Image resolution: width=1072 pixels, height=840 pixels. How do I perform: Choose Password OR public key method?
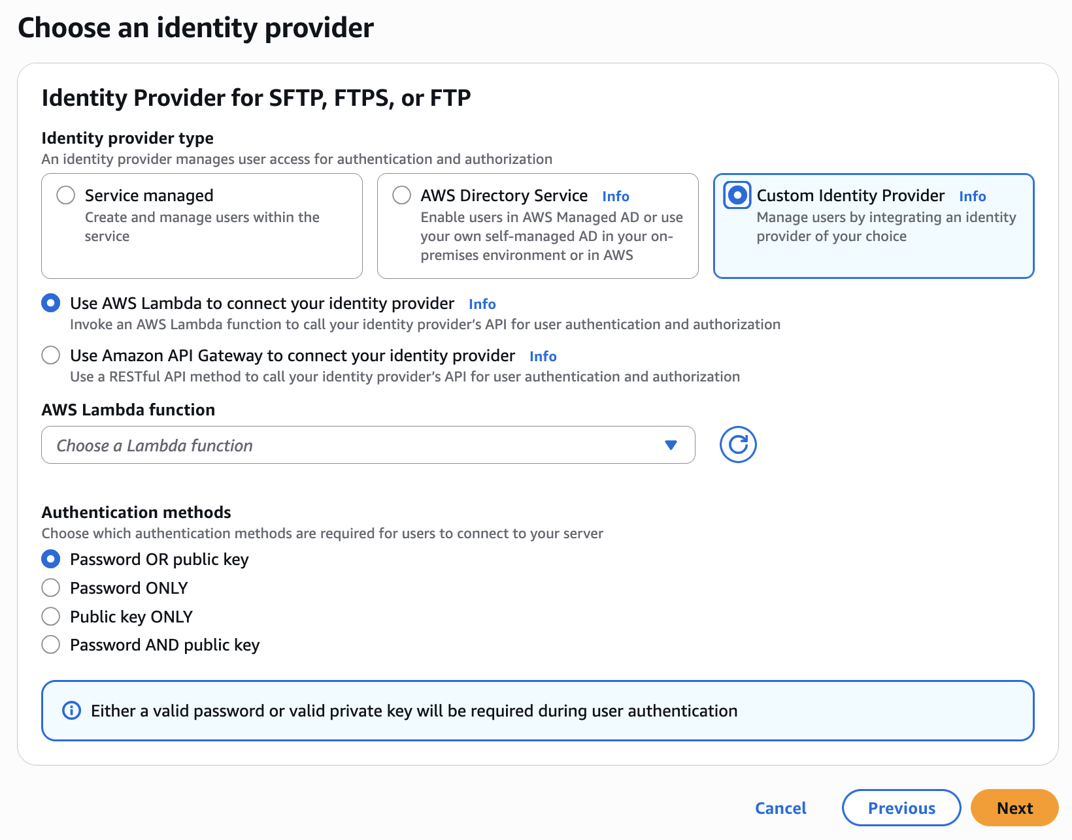click(x=51, y=559)
